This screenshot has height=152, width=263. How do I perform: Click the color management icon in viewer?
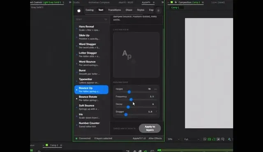229,139
